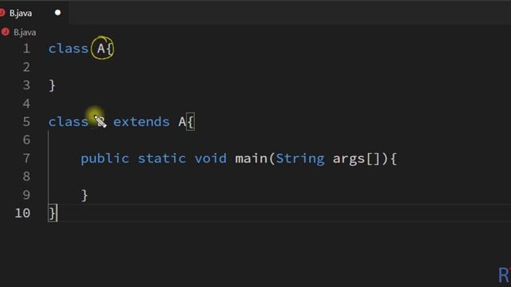
Task: Click the static keyword on line 7
Action: [x=161, y=159]
